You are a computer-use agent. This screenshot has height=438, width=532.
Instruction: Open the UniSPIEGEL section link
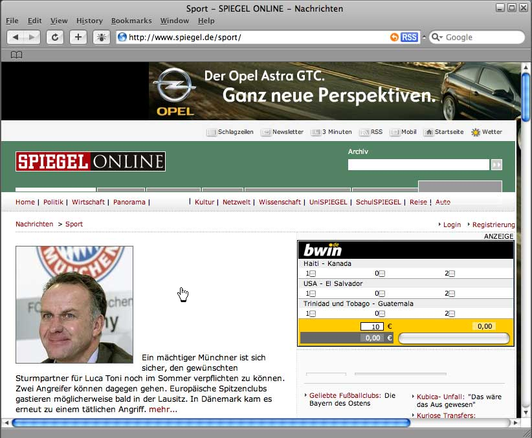point(328,203)
